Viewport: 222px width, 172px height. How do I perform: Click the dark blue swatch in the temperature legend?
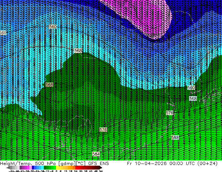point(33,167)
